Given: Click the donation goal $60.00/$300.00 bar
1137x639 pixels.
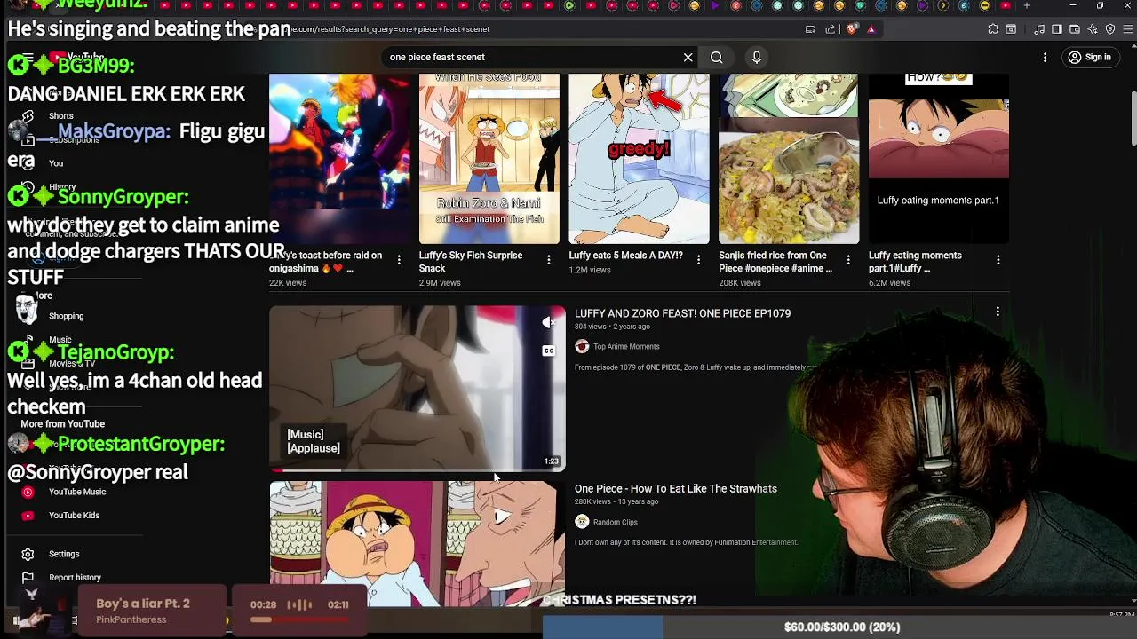Looking at the screenshot, I should point(839,627).
